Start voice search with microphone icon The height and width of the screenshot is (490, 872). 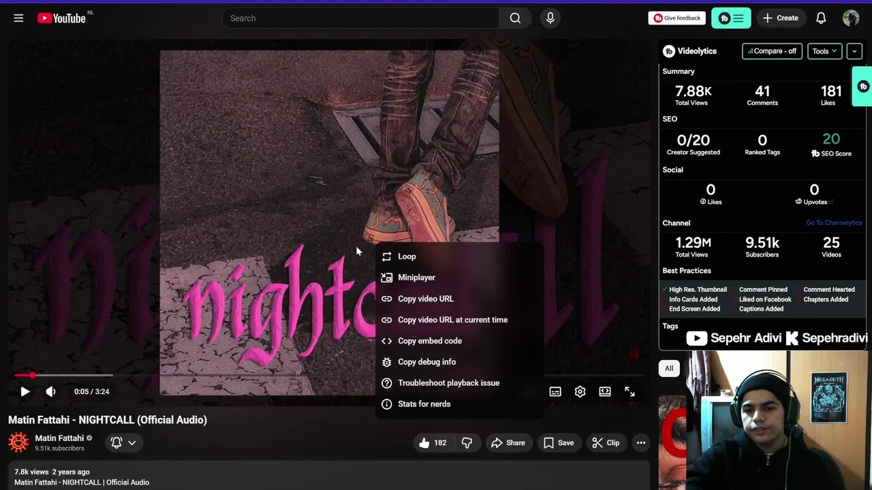click(550, 18)
